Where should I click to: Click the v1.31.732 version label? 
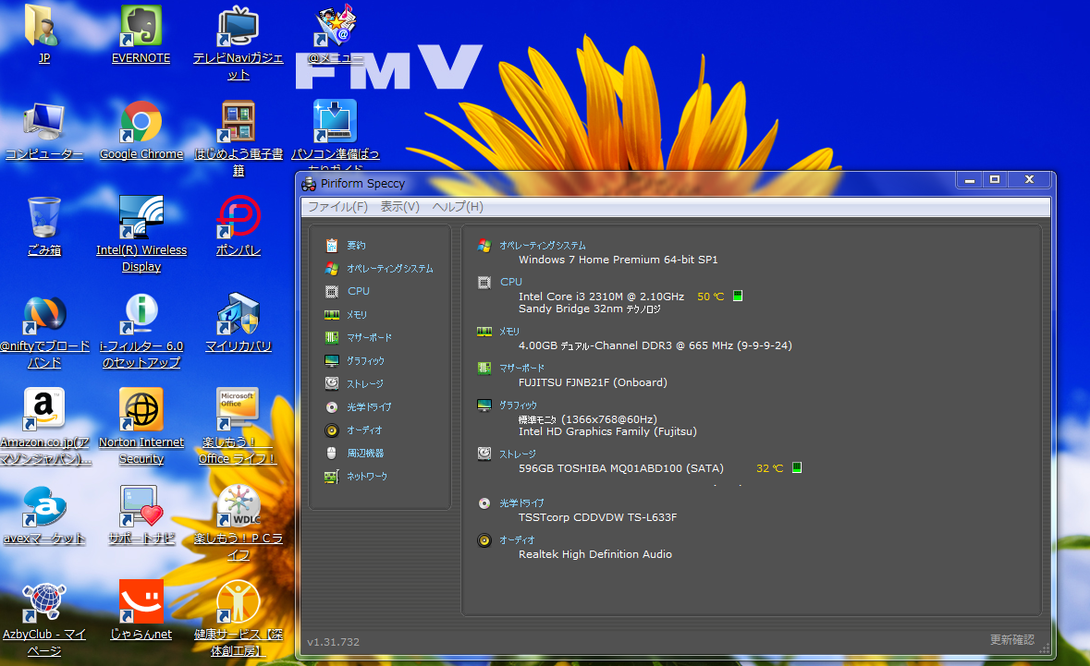coord(334,642)
